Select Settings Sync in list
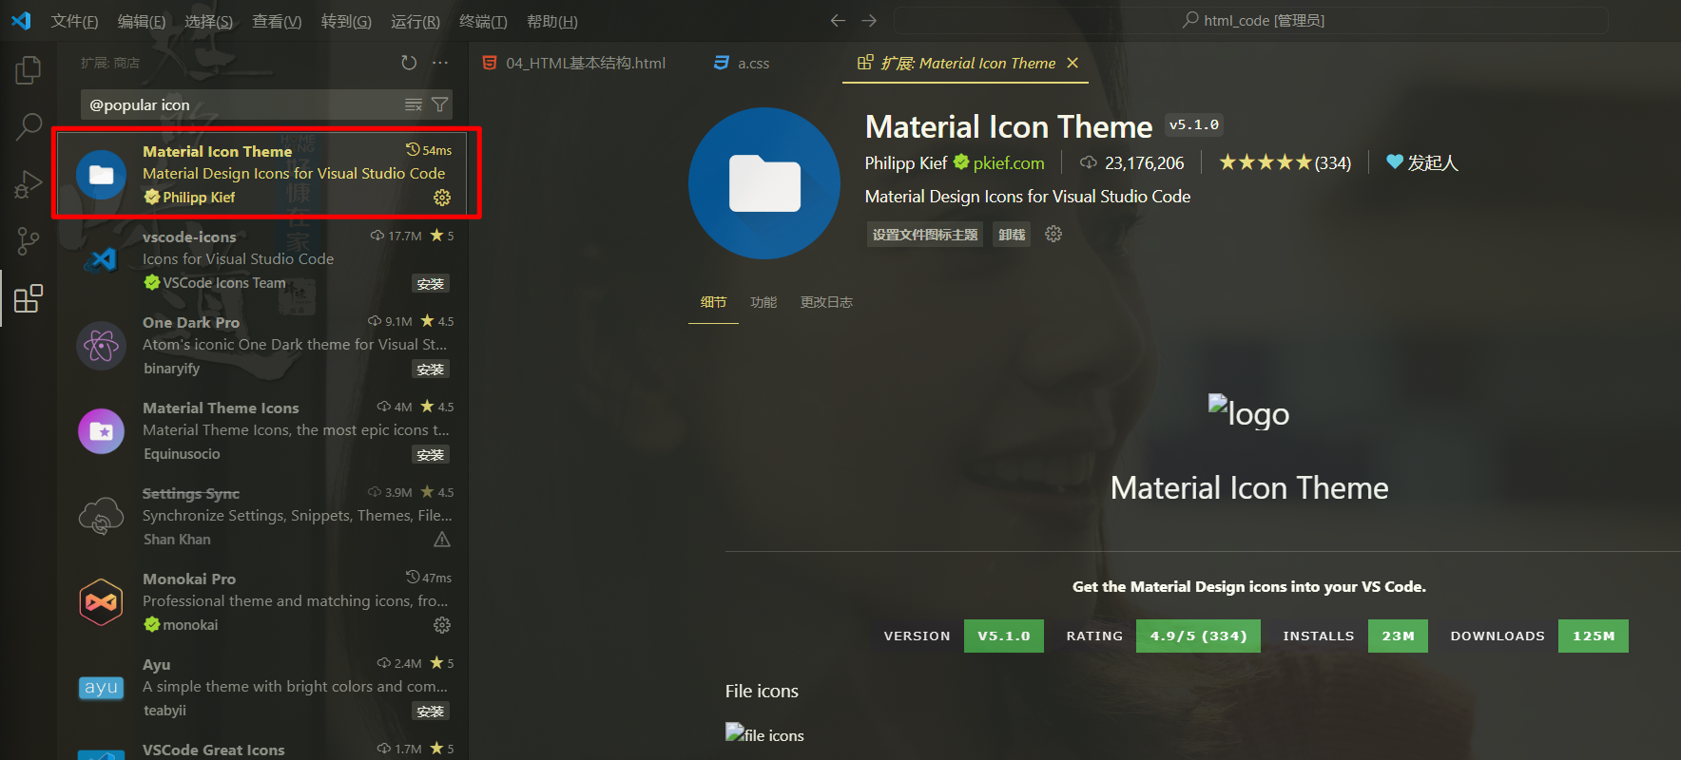This screenshot has width=1681, height=760. tap(263, 516)
